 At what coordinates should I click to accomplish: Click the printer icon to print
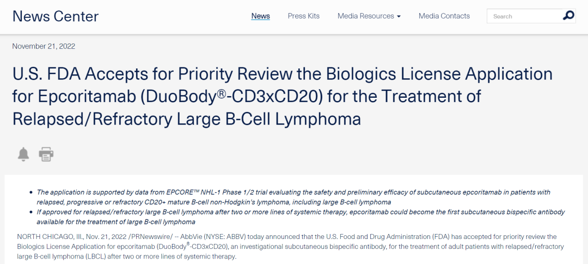[46, 154]
